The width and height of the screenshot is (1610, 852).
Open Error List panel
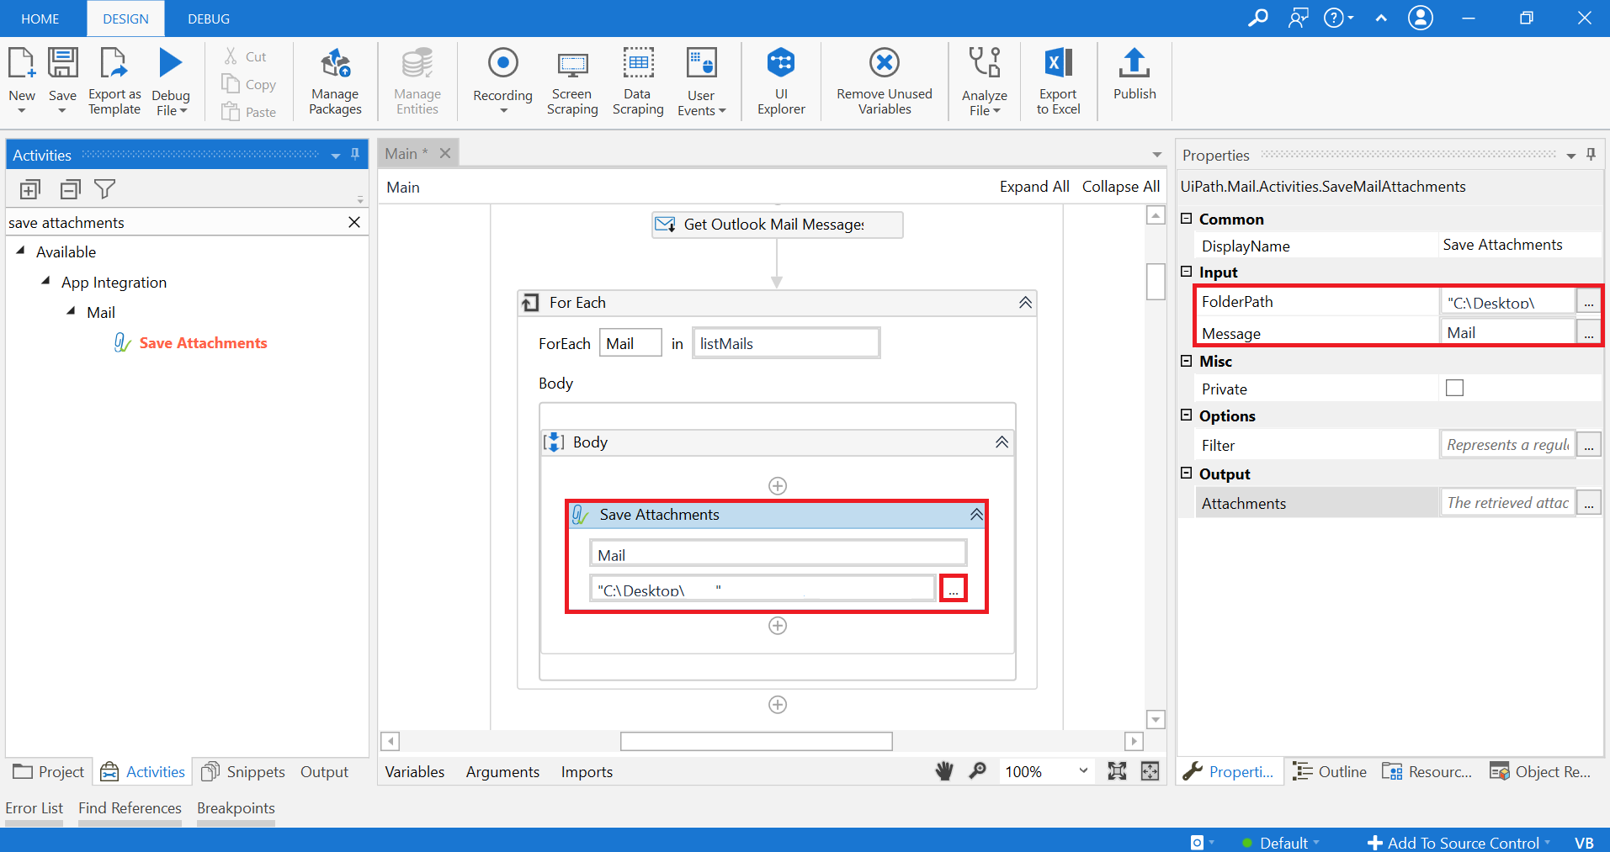[x=34, y=807]
